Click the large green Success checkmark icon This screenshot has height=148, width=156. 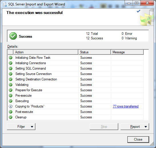[x=13, y=36]
